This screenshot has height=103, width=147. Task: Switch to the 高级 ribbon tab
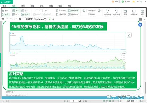[60, 6]
